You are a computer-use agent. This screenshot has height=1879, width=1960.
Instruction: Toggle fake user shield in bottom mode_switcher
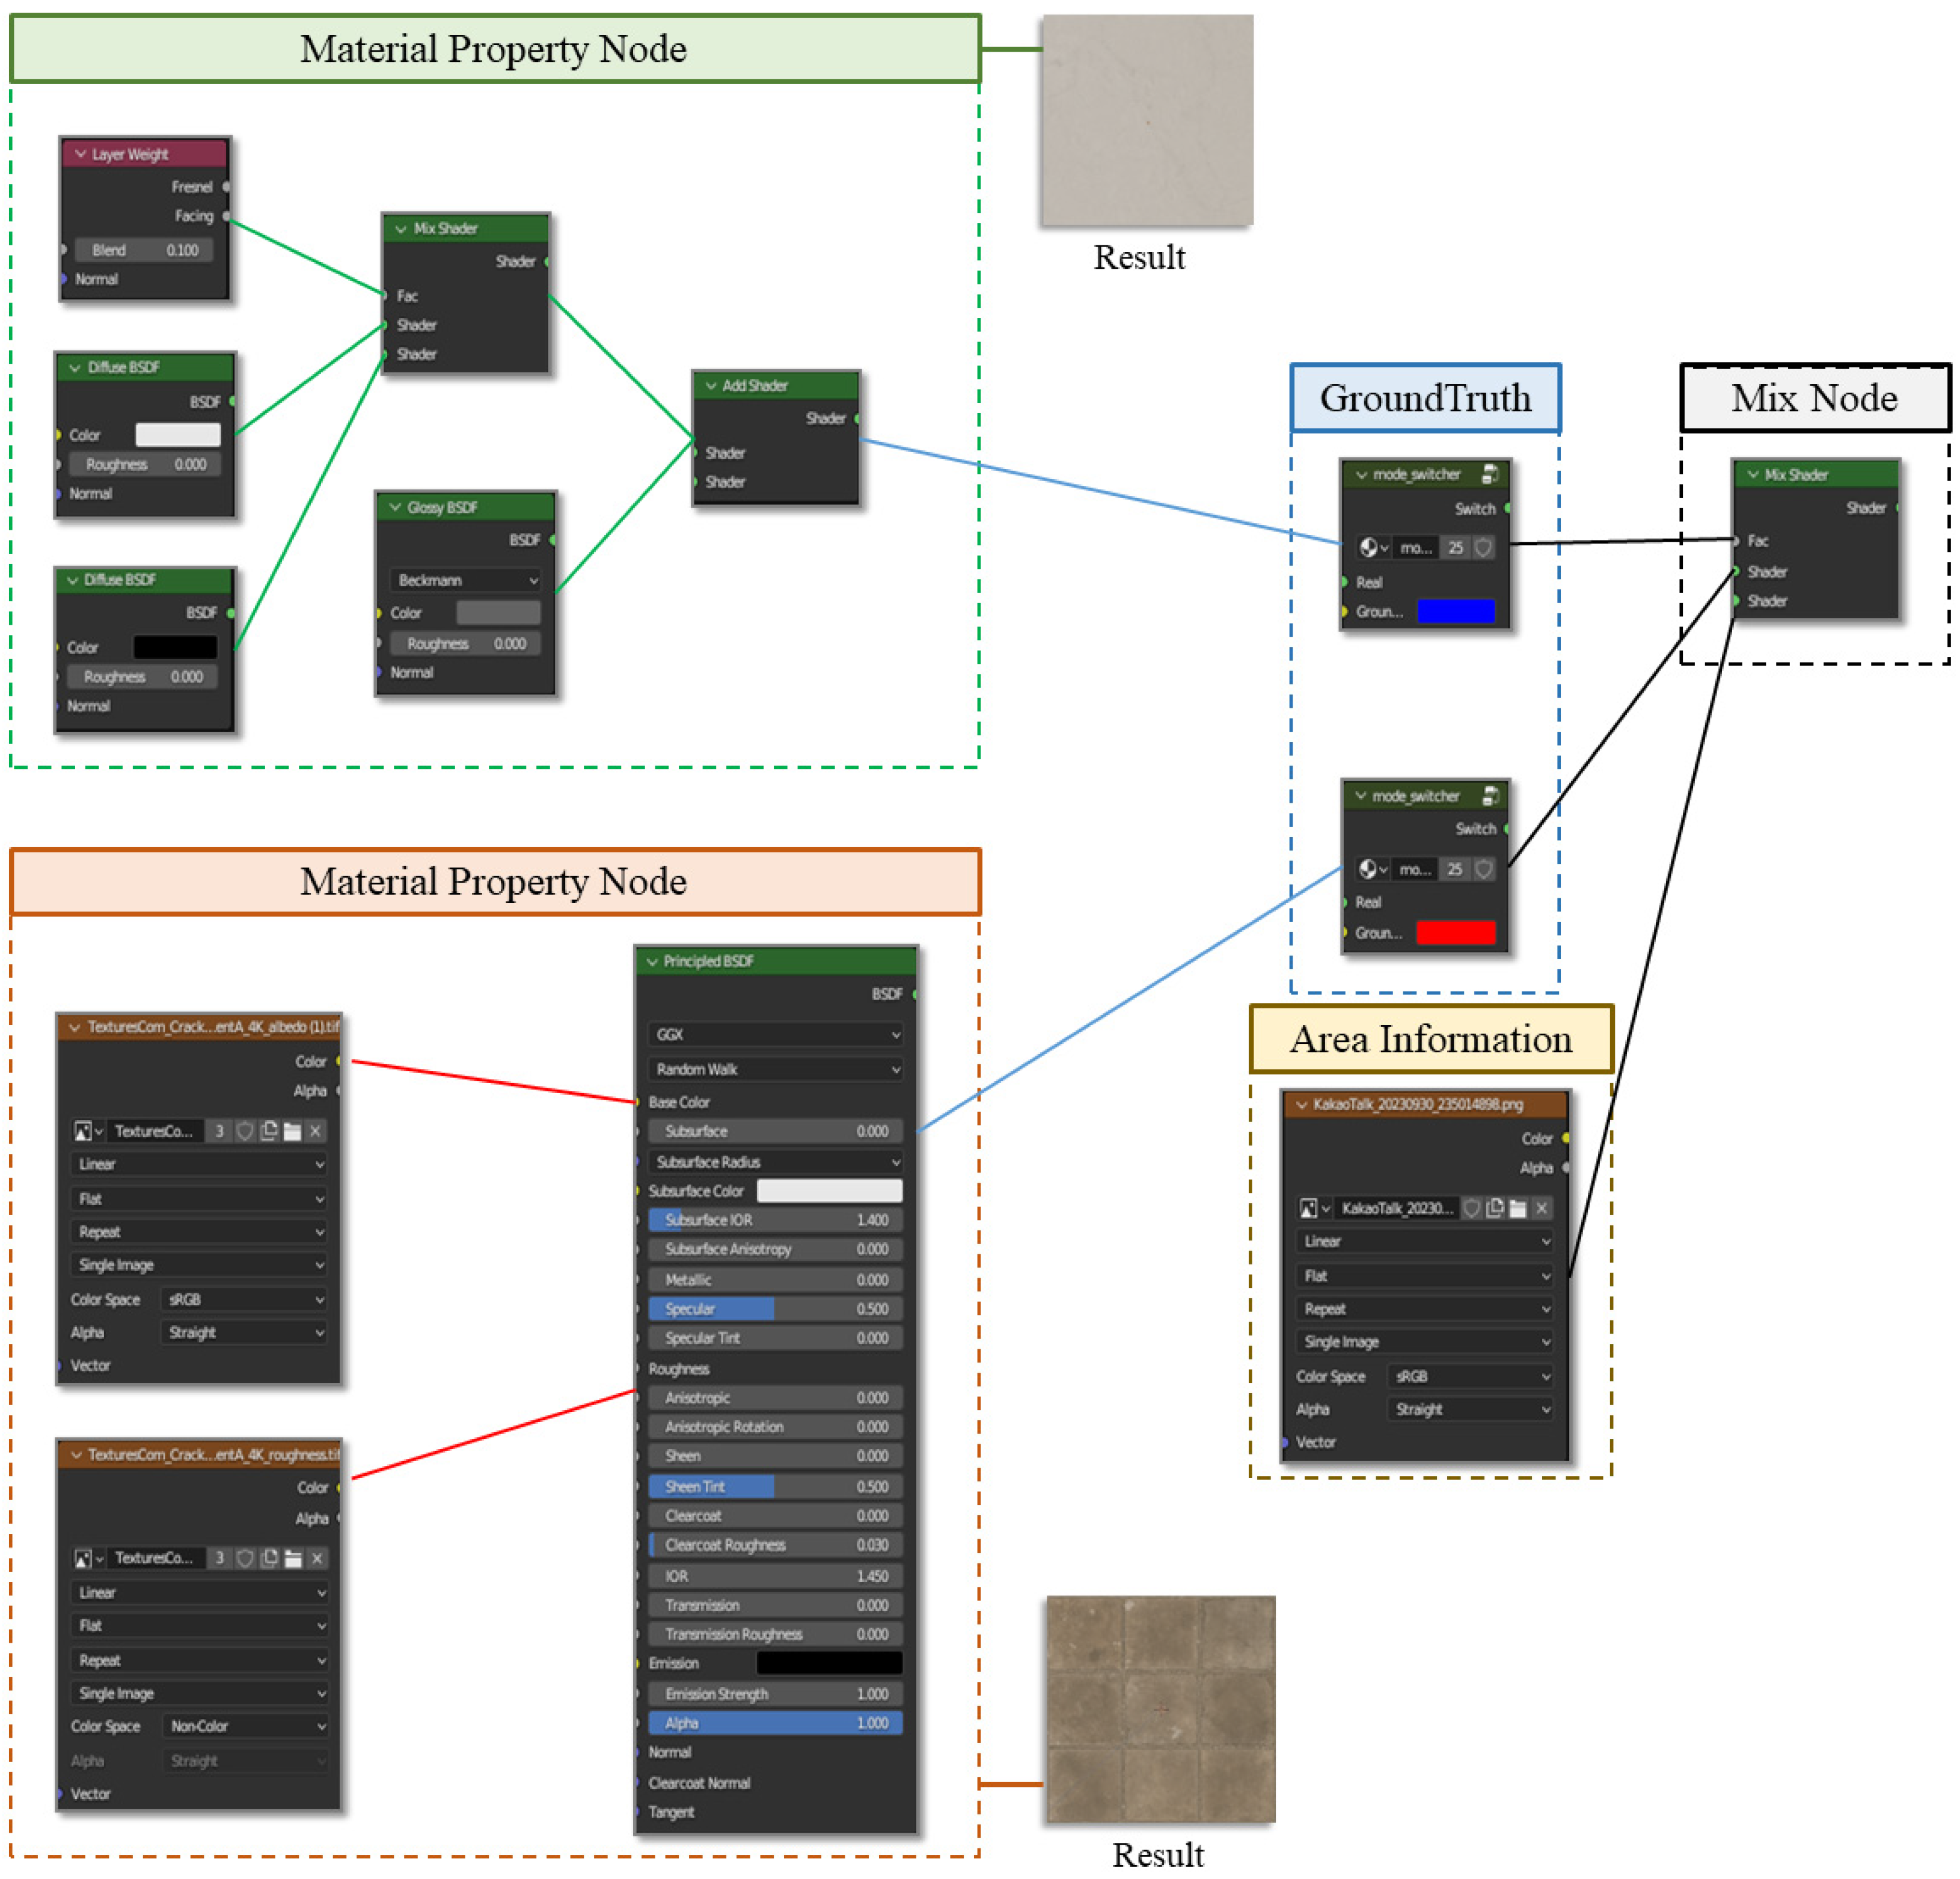pyautogui.click(x=1484, y=869)
